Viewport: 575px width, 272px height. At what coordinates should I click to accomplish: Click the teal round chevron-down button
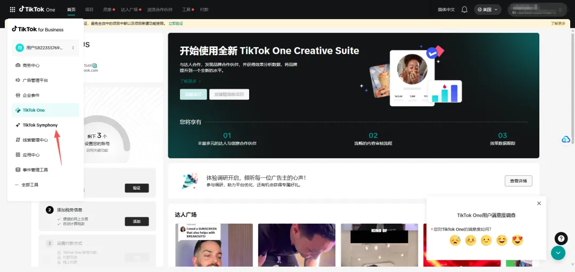[x=558, y=252]
